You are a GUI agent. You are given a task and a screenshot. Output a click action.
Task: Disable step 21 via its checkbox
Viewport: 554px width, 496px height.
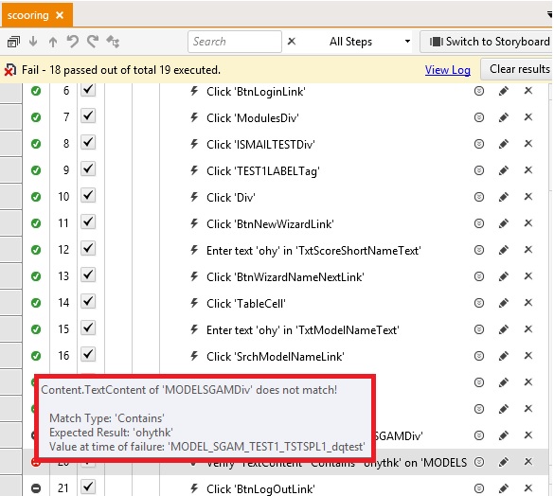(x=88, y=487)
